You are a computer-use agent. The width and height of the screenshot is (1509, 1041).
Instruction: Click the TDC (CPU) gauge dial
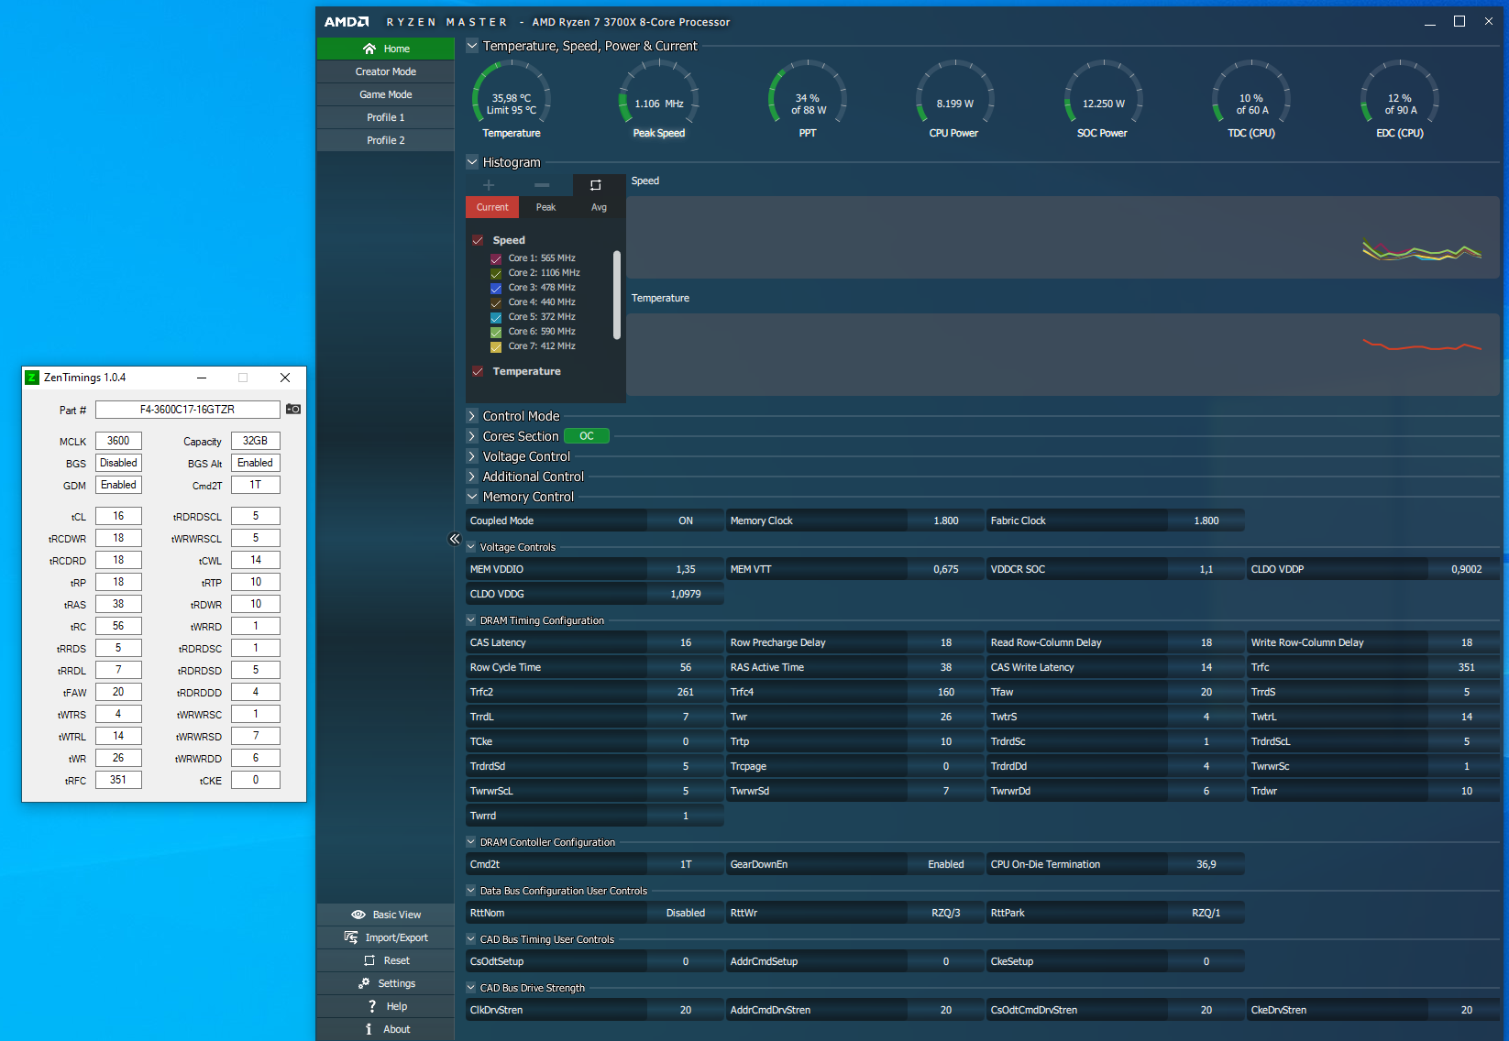pyautogui.click(x=1251, y=94)
